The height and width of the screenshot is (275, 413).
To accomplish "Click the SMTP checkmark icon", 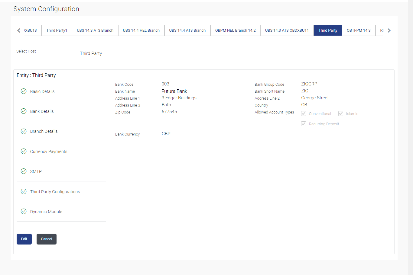I will pos(24,171).
